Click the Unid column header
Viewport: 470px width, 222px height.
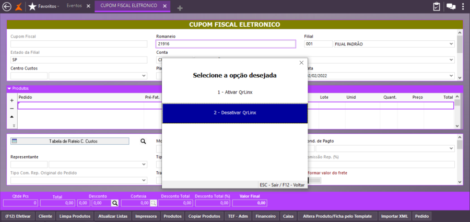click(x=351, y=97)
